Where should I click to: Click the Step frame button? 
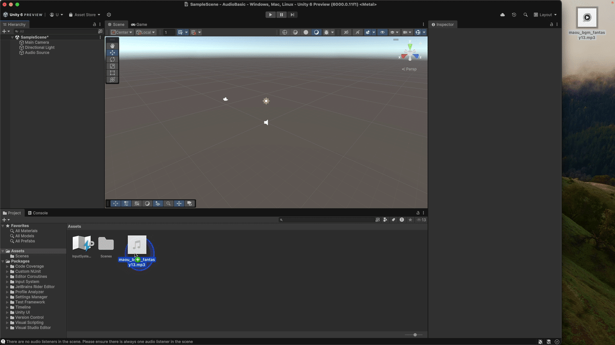click(293, 14)
